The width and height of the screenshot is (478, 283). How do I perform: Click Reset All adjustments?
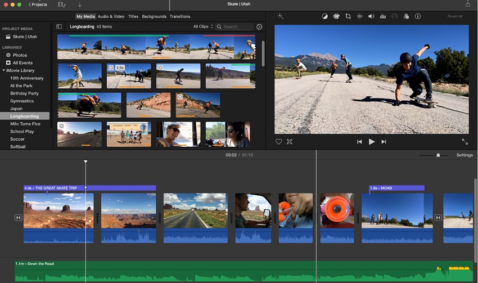tap(455, 16)
